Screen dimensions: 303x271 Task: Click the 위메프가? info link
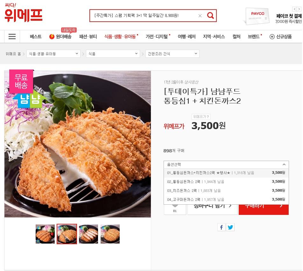click(x=201, y=117)
